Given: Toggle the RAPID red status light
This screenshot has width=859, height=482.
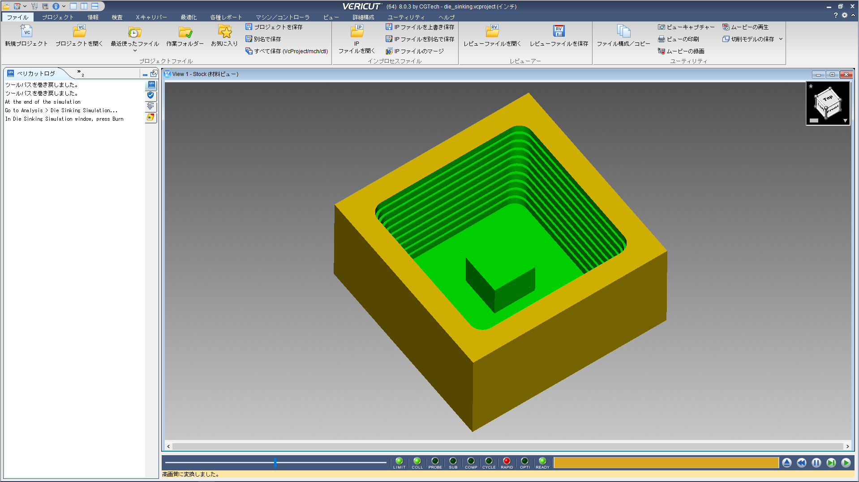Looking at the screenshot, I should 507,461.
